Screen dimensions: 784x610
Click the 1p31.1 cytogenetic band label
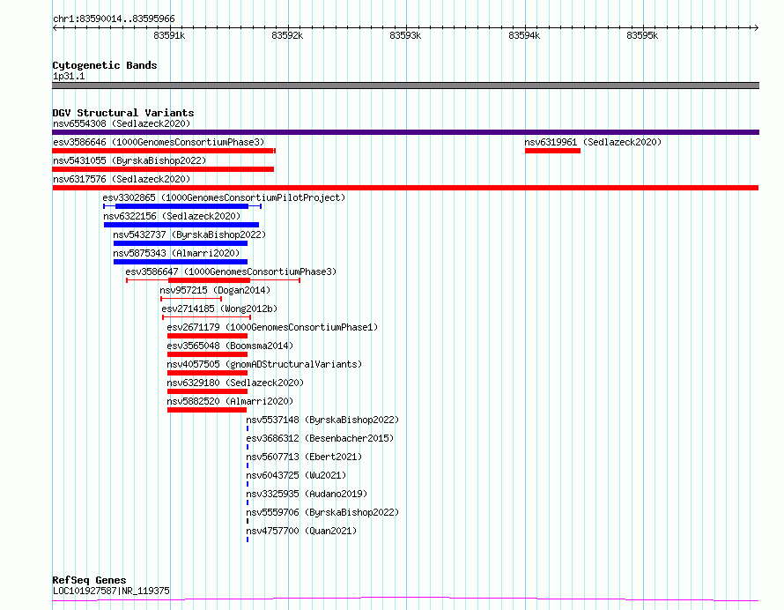[69, 76]
